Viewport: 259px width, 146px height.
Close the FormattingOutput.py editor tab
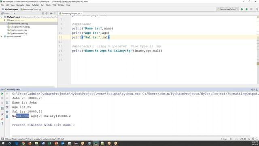pos(81,13)
